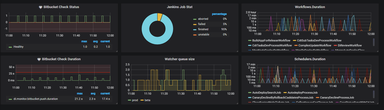The image size is (384, 110).
Task: Sort Bitbucket Check Status legend by avg
Action: click(95, 41)
